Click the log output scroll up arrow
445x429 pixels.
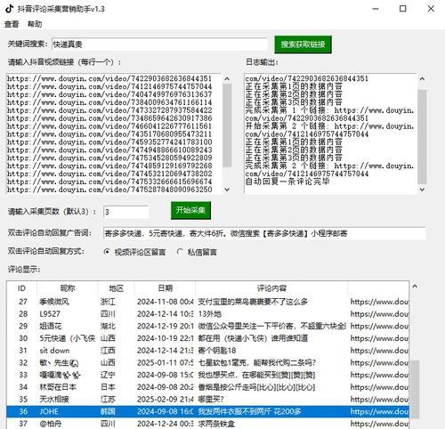tap(422, 78)
